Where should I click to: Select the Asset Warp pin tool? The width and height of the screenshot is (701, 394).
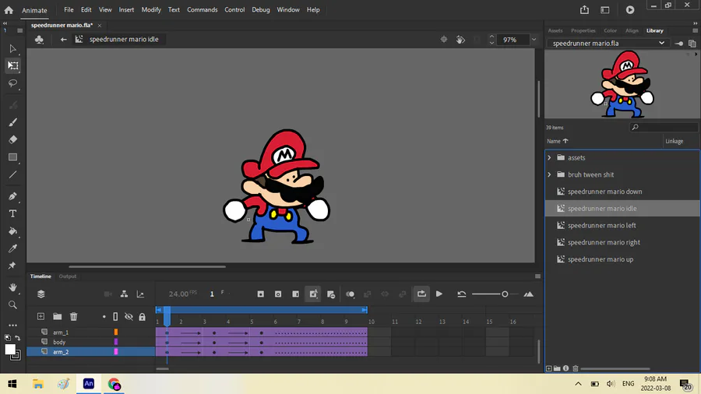12,266
